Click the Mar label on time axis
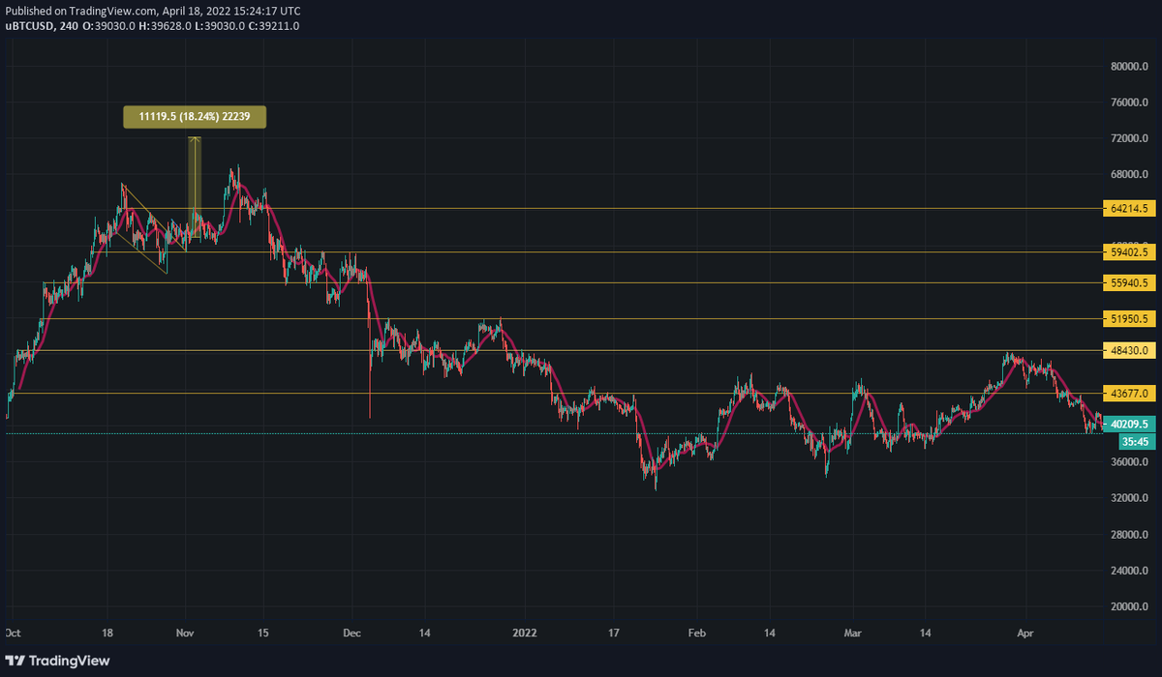 (852, 633)
